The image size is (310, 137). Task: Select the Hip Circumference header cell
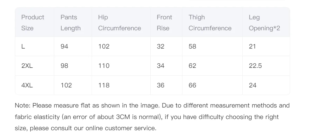[x=119, y=23]
